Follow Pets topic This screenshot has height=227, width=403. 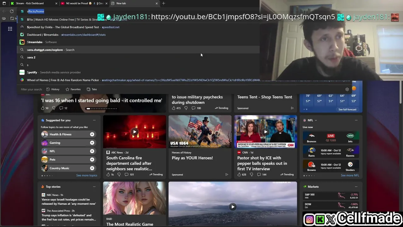[92, 160]
